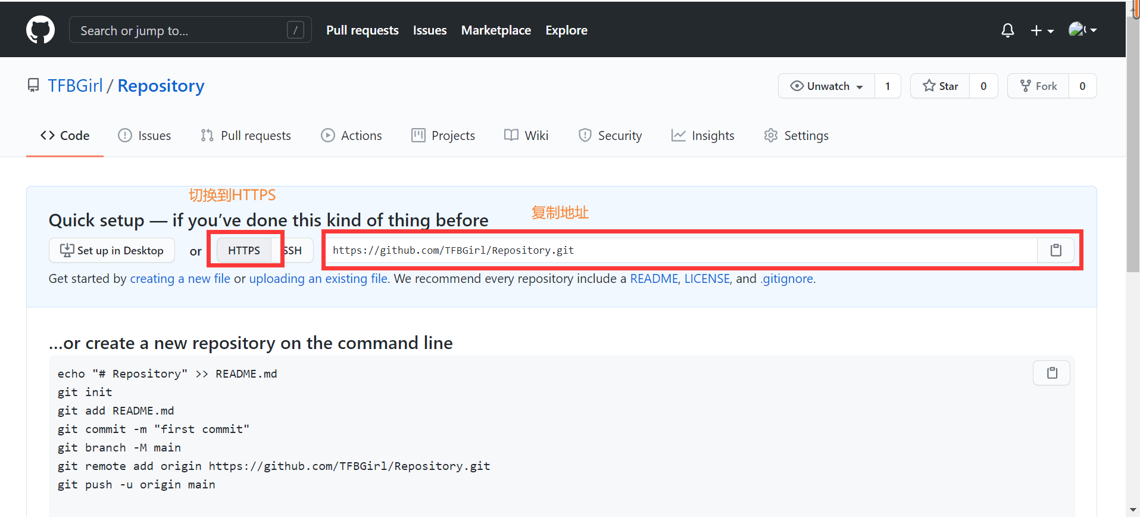Open the Repository name link

161,86
